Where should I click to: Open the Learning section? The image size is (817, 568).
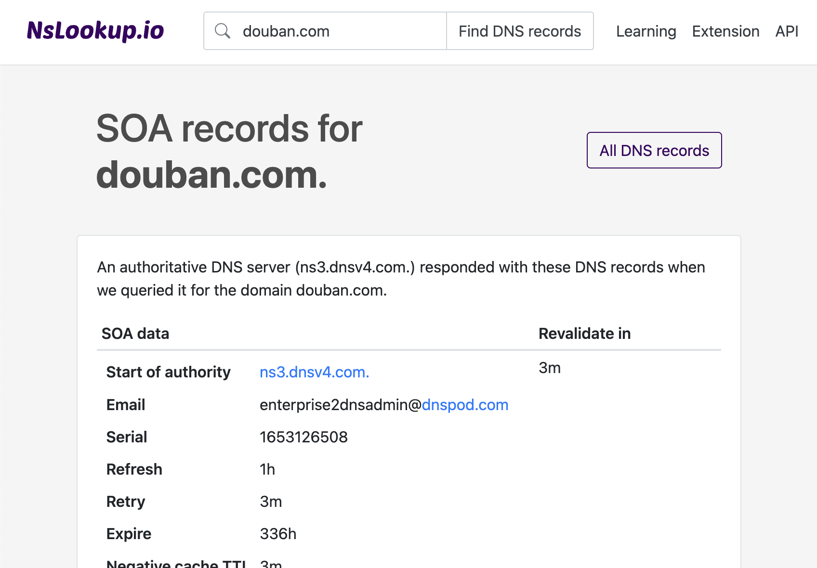[646, 31]
